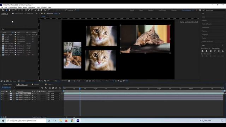Align layers to right edge
The height and width of the screenshot is (127, 226).
[x=210, y=51]
